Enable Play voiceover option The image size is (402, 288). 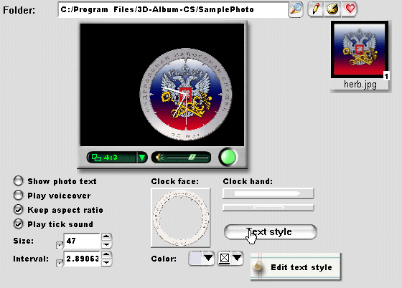[18, 195]
